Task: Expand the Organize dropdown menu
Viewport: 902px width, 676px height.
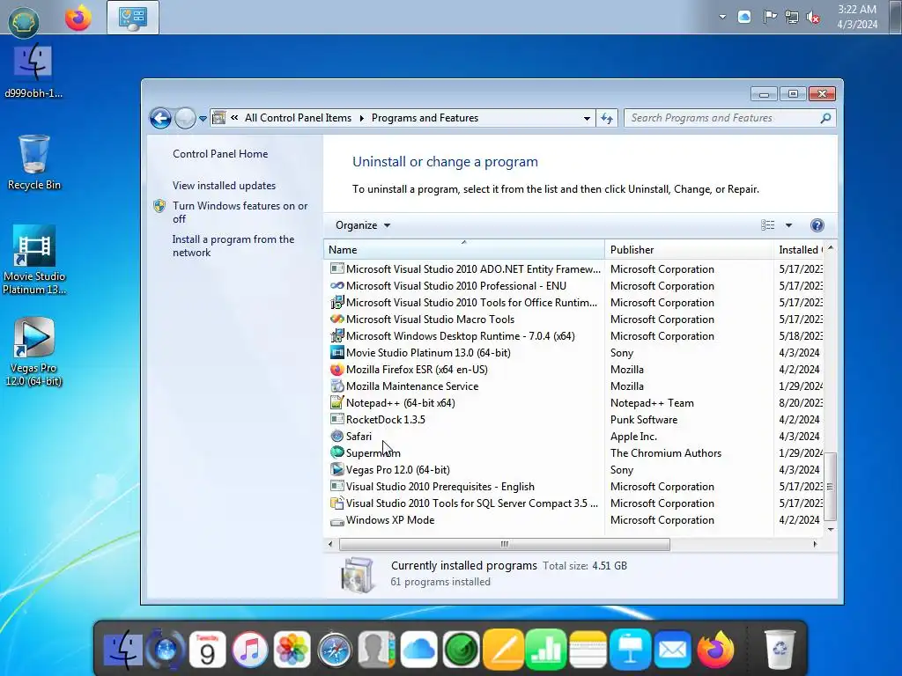Action: (363, 225)
